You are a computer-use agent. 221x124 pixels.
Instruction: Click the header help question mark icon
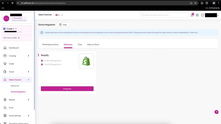202,15
